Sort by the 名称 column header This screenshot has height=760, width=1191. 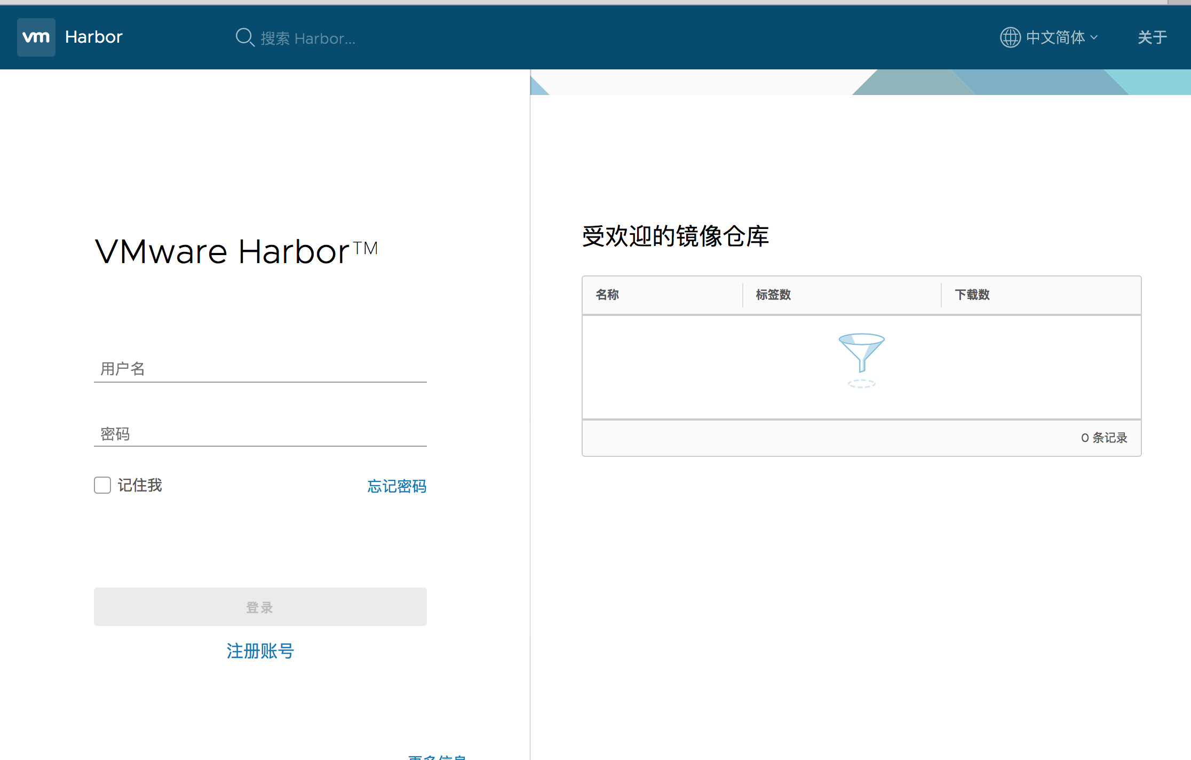tap(607, 295)
